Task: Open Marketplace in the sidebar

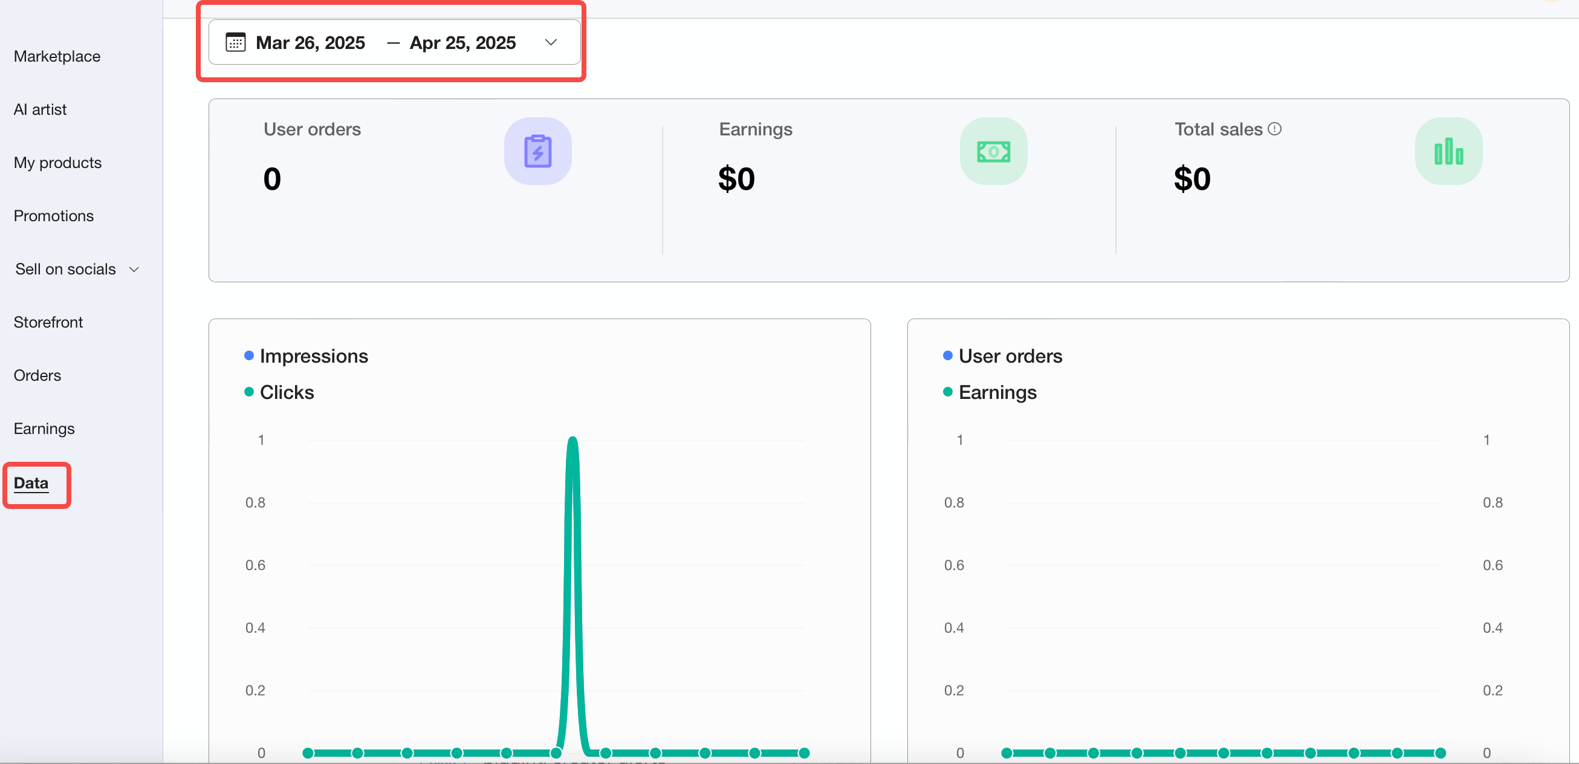Action: [57, 56]
